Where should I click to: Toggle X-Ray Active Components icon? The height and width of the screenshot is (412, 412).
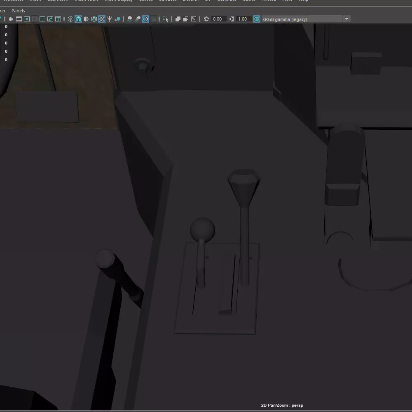(x=186, y=19)
